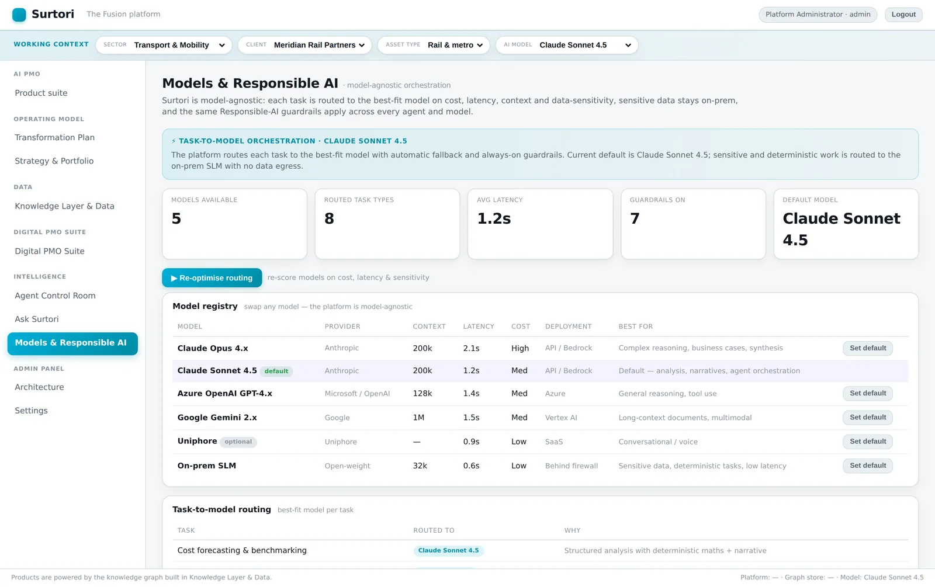
Task: Click the '2.1s' latency value
Action: (x=471, y=348)
